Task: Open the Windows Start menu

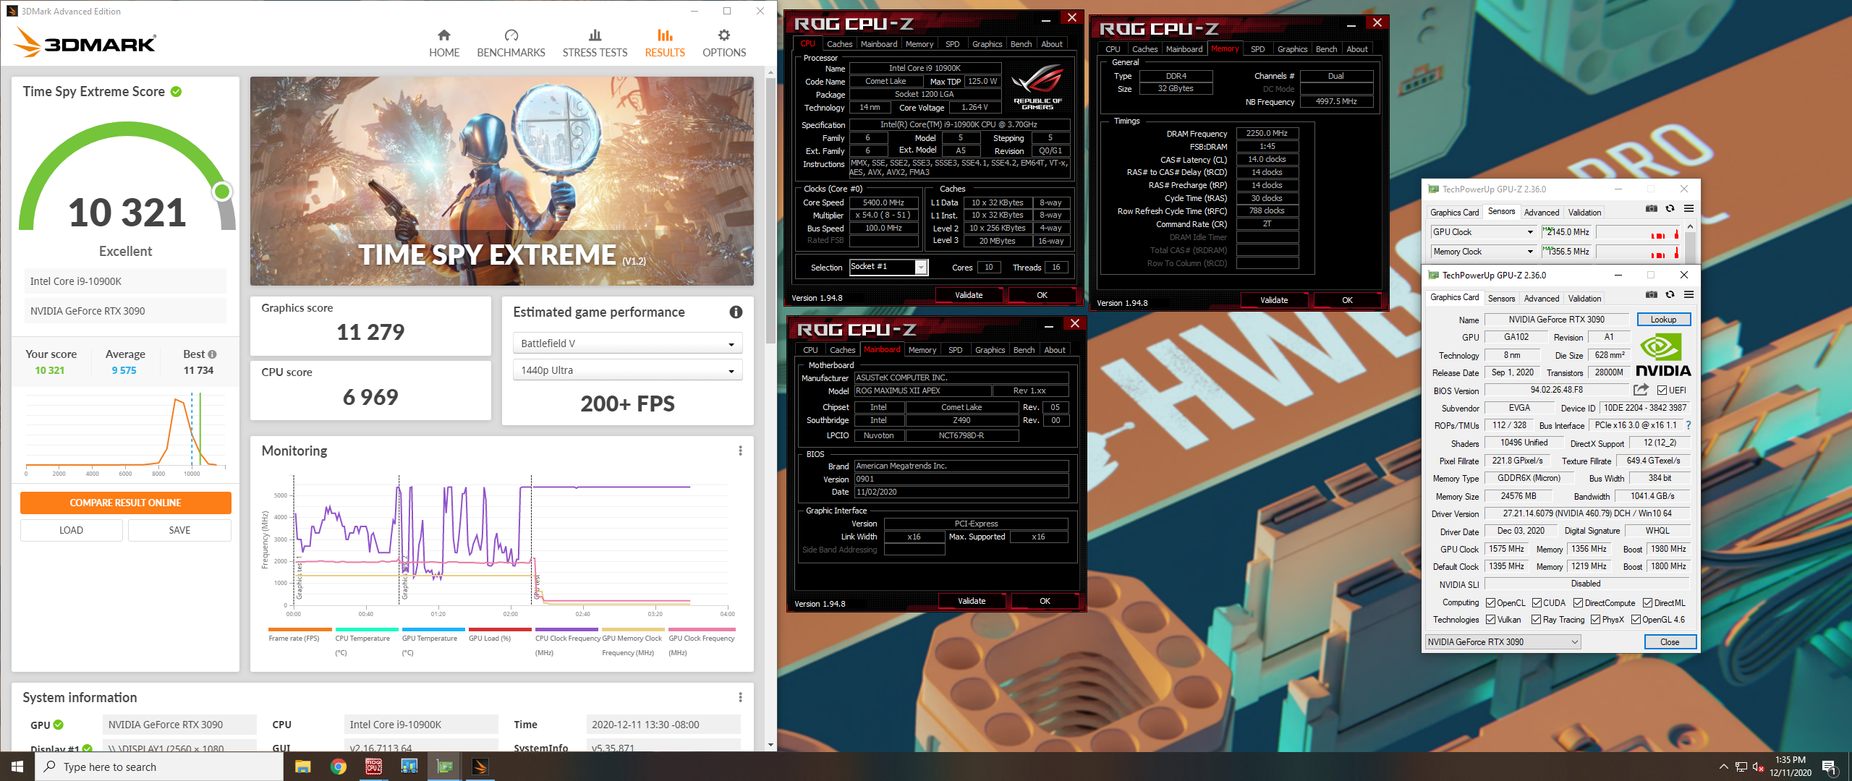Action: 17,767
